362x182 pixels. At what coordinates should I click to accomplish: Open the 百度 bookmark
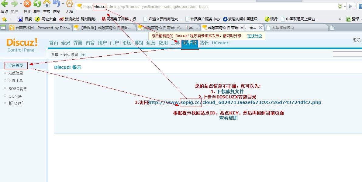[x=25, y=19]
